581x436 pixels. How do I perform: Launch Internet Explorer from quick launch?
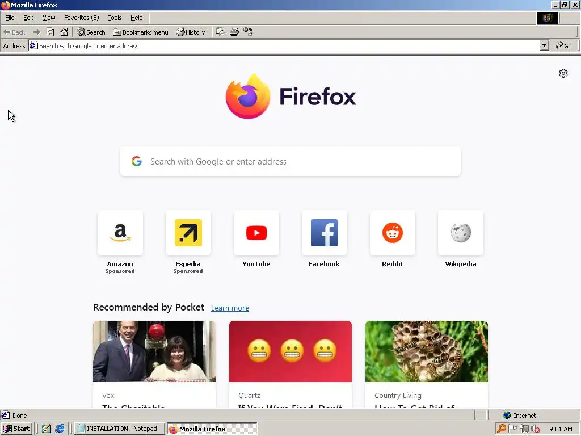click(60, 429)
